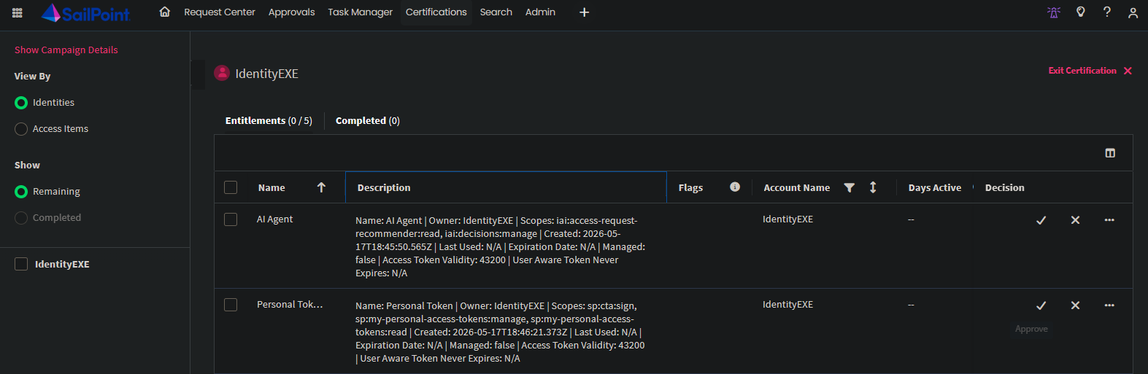Open the help question mark icon
This screenshot has width=1148, height=374.
point(1107,12)
